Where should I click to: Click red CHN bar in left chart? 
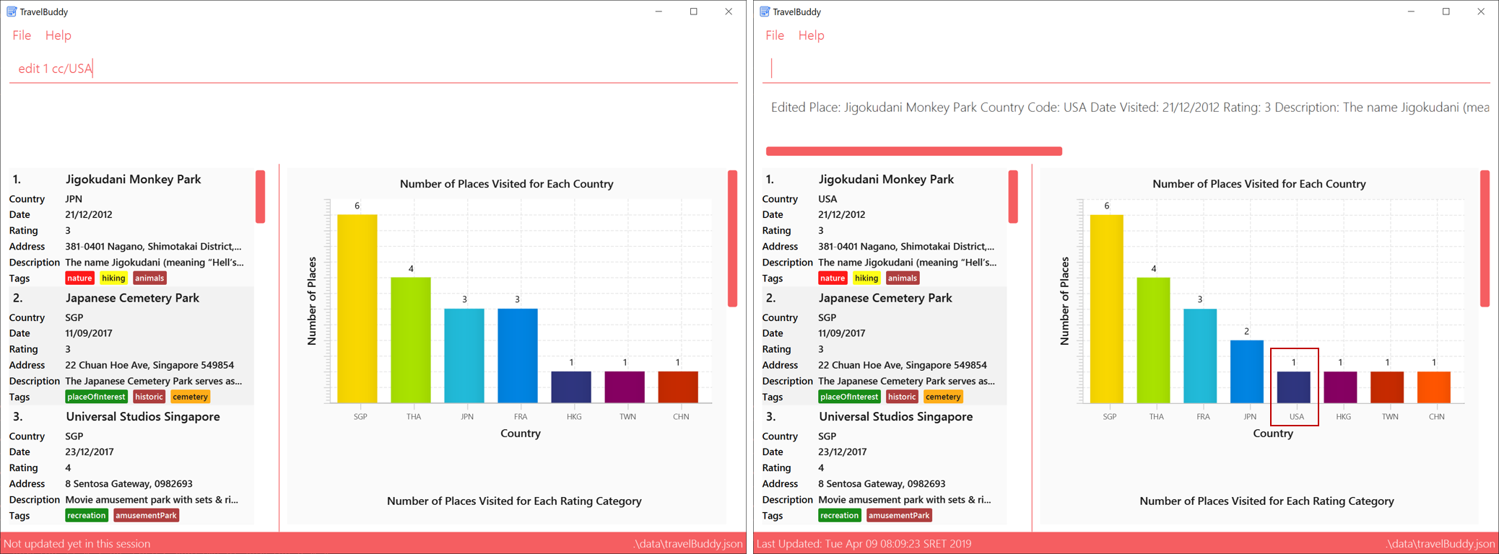point(678,387)
